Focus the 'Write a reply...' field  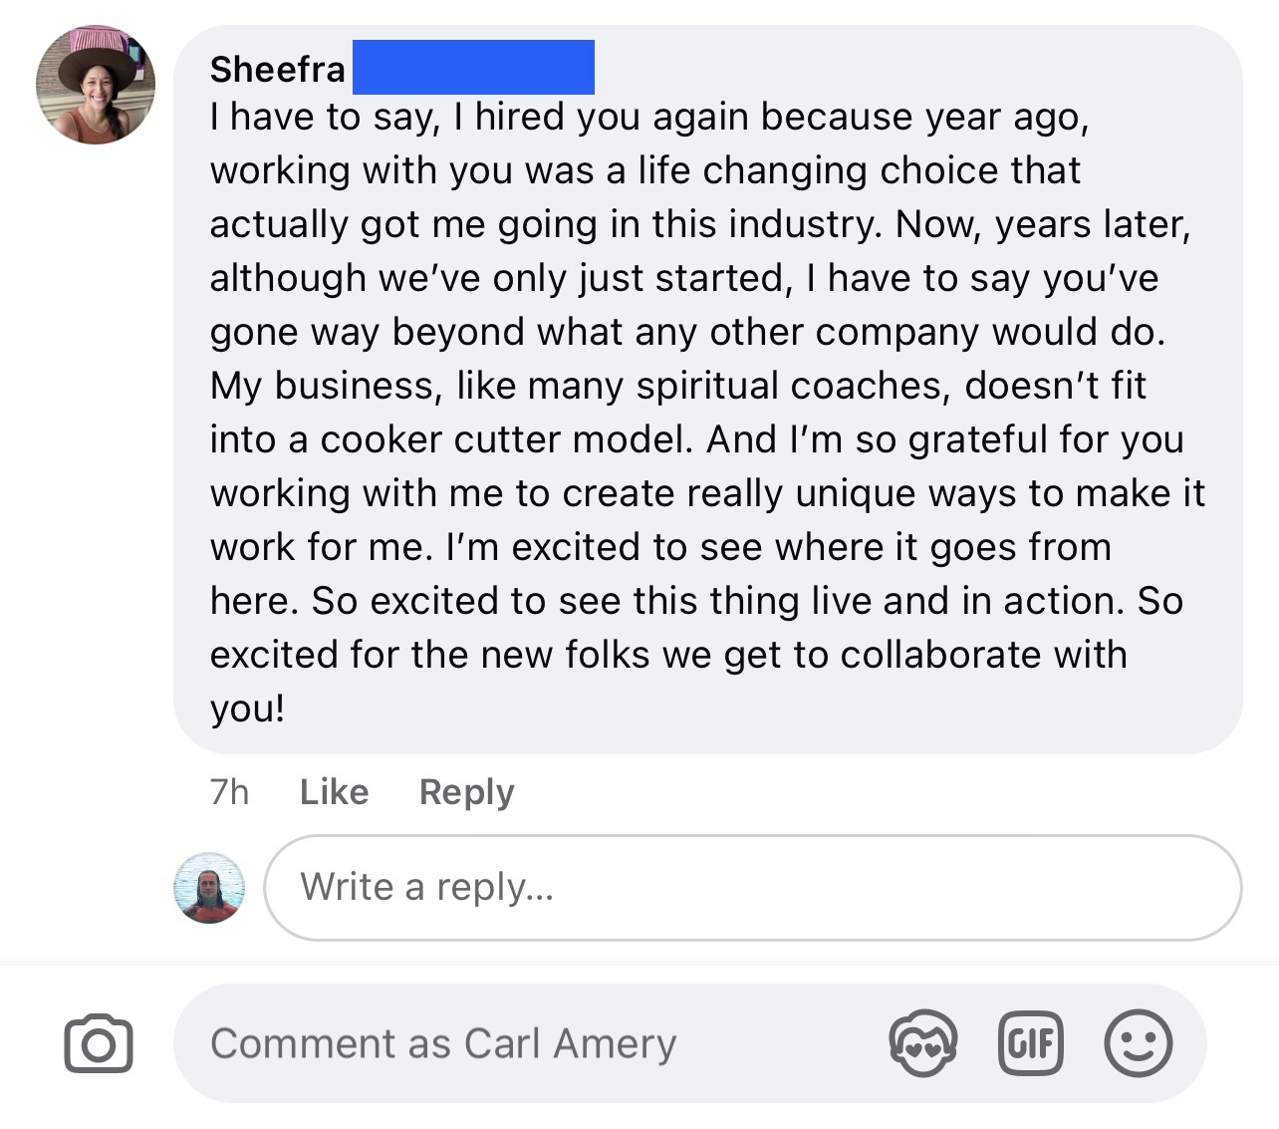coord(752,887)
